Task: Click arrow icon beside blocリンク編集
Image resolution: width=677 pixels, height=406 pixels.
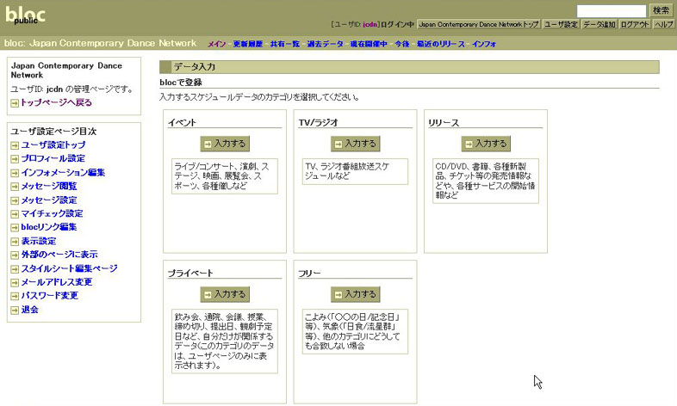Action: click(x=15, y=228)
